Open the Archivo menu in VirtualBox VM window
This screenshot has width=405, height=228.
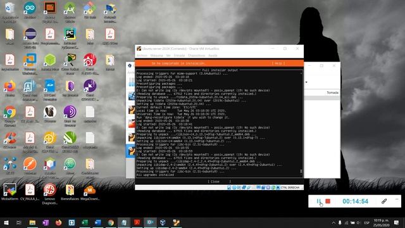[x=142, y=56]
